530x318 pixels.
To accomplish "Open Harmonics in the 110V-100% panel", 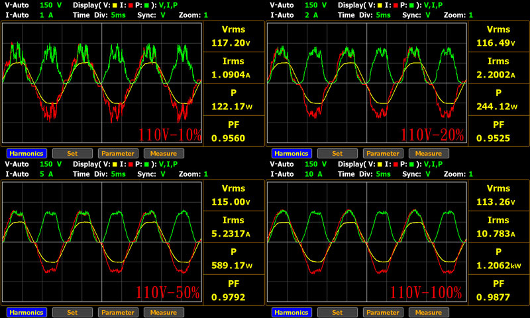I will tap(291, 312).
